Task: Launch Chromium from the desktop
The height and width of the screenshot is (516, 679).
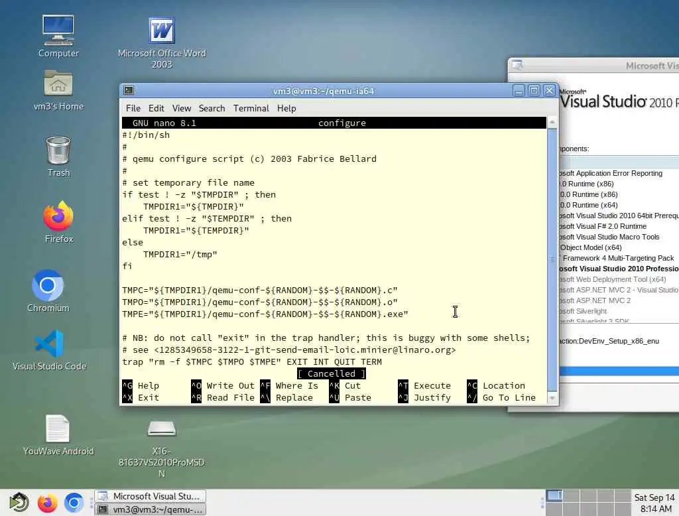Action: point(48,290)
